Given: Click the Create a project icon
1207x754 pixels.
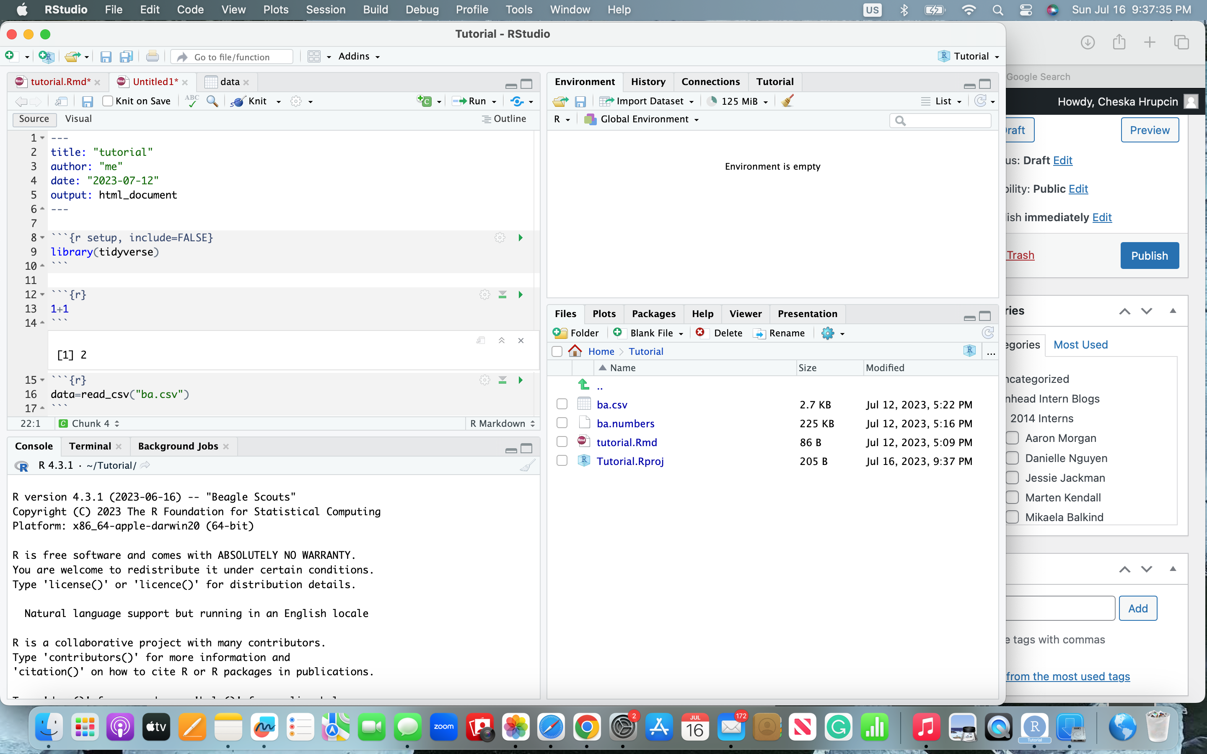Looking at the screenshot, I should [46, 57].
